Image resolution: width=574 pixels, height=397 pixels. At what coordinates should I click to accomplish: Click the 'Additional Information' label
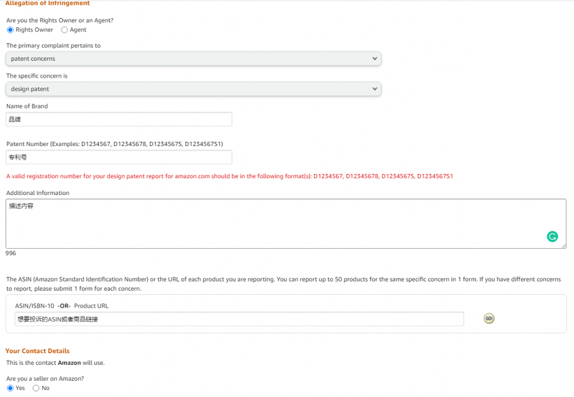pyautogui.click(x=38, y=193)
